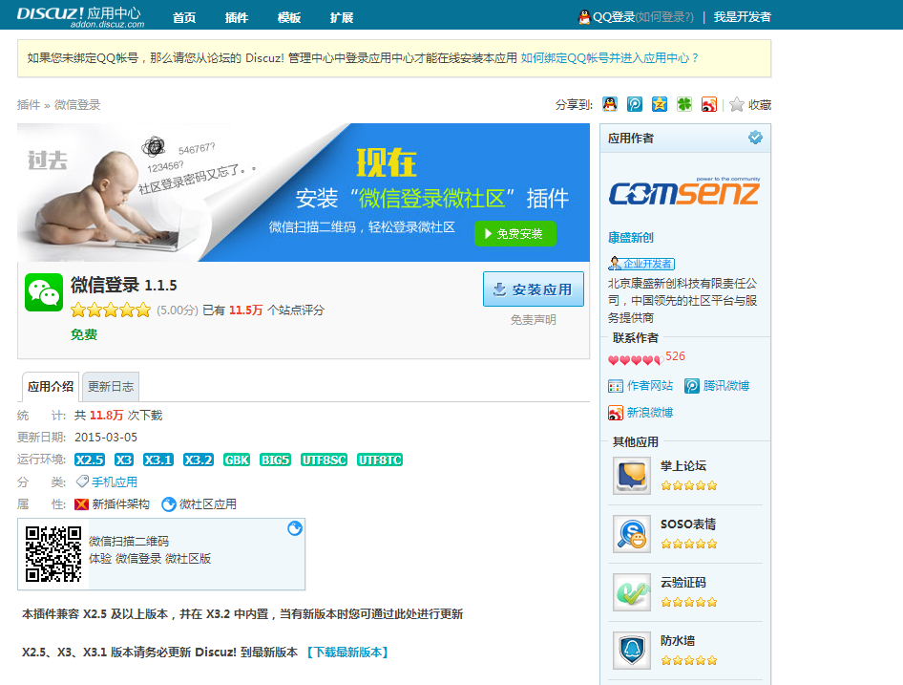Click the 微社区应用 blue icon
Viewport: 903px width, 685px height.
pyautogui.click(x=169, y=504)
